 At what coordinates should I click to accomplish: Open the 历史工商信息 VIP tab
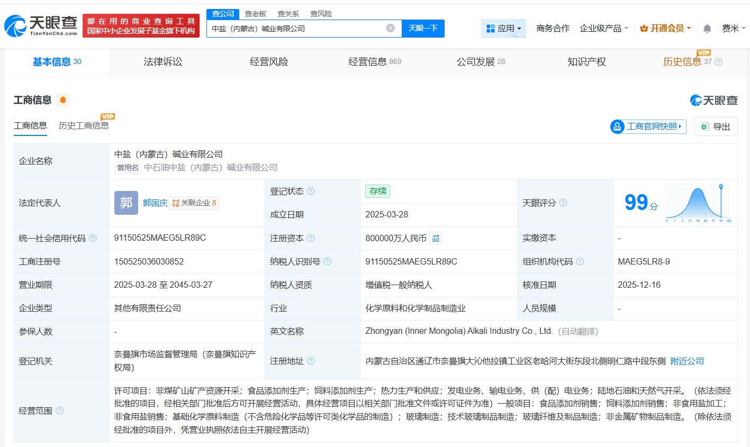[x=84, y=126]
